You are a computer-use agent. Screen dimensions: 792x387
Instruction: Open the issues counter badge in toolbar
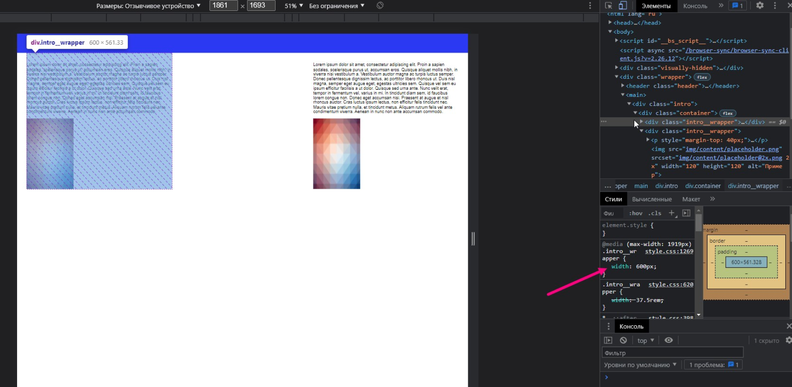pyautogui.click(x=737, y=6)
